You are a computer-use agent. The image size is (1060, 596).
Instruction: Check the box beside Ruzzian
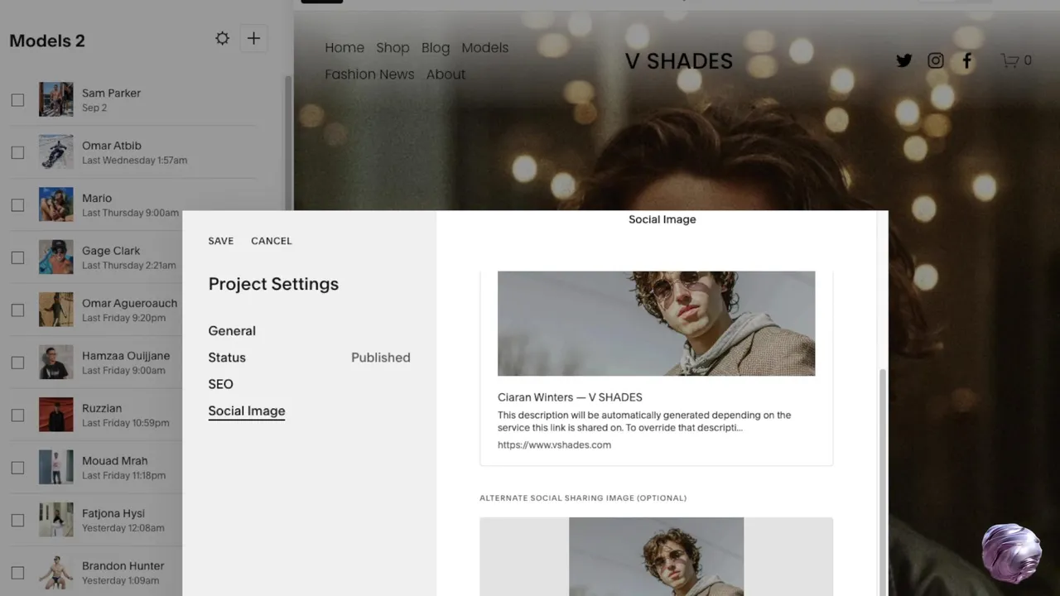coord(17,415)
